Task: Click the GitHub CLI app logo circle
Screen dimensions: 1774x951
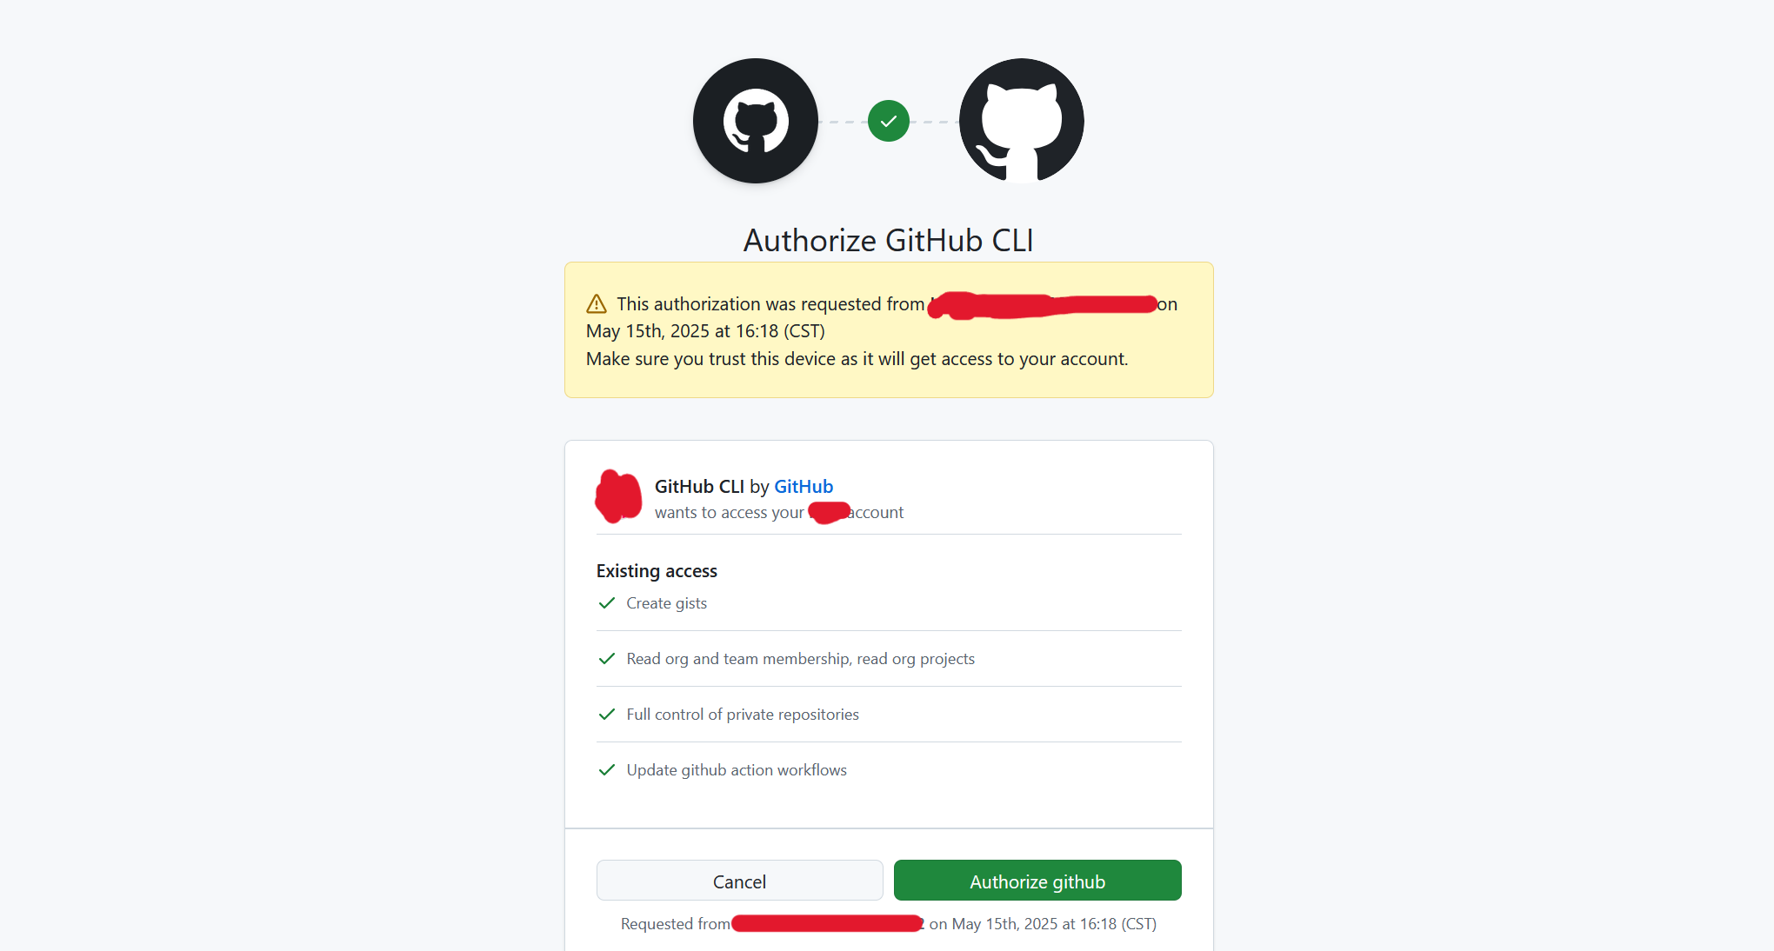Action: click(755, 121)
